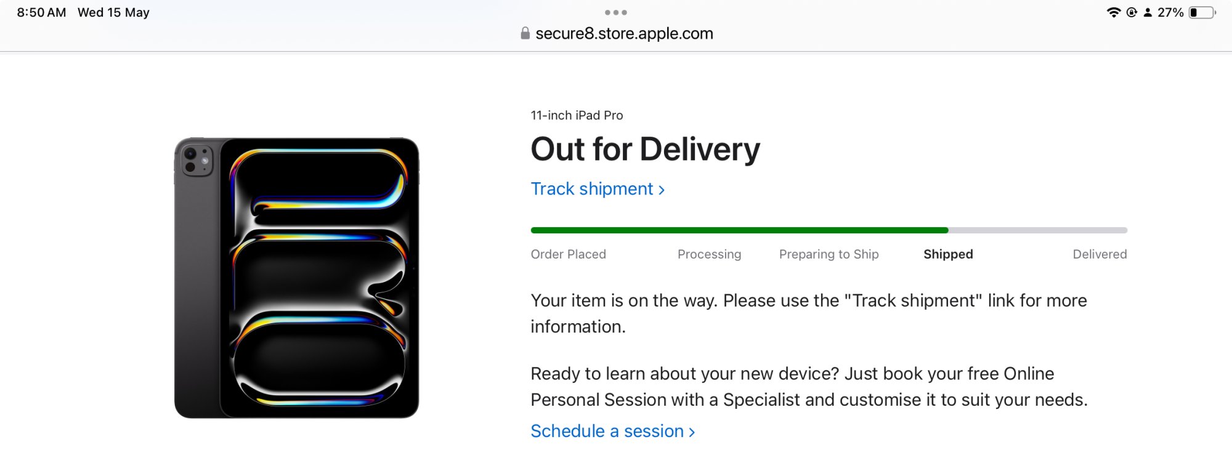Tap the orientation lock status icon
Screen dimensions: 1232x471
pyautogui.click(x=1132, y=12)
